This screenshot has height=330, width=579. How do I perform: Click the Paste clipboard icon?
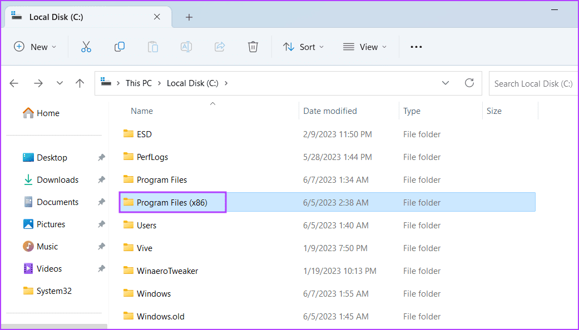pos(153,47)
